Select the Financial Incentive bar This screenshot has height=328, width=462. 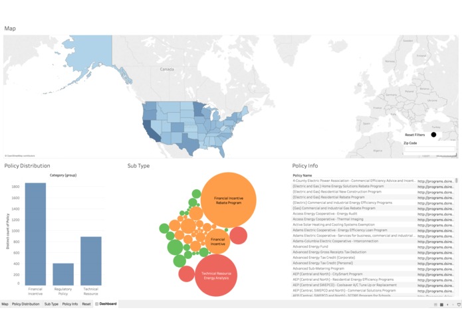tap(35, 234)
